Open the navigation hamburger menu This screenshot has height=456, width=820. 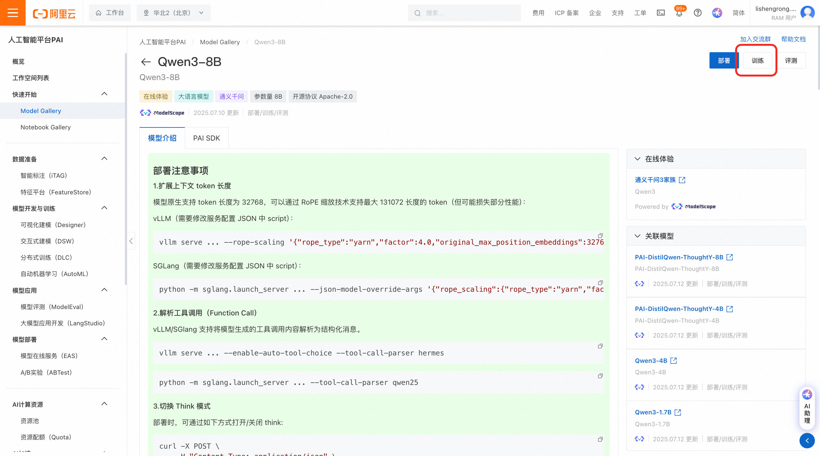12,13
